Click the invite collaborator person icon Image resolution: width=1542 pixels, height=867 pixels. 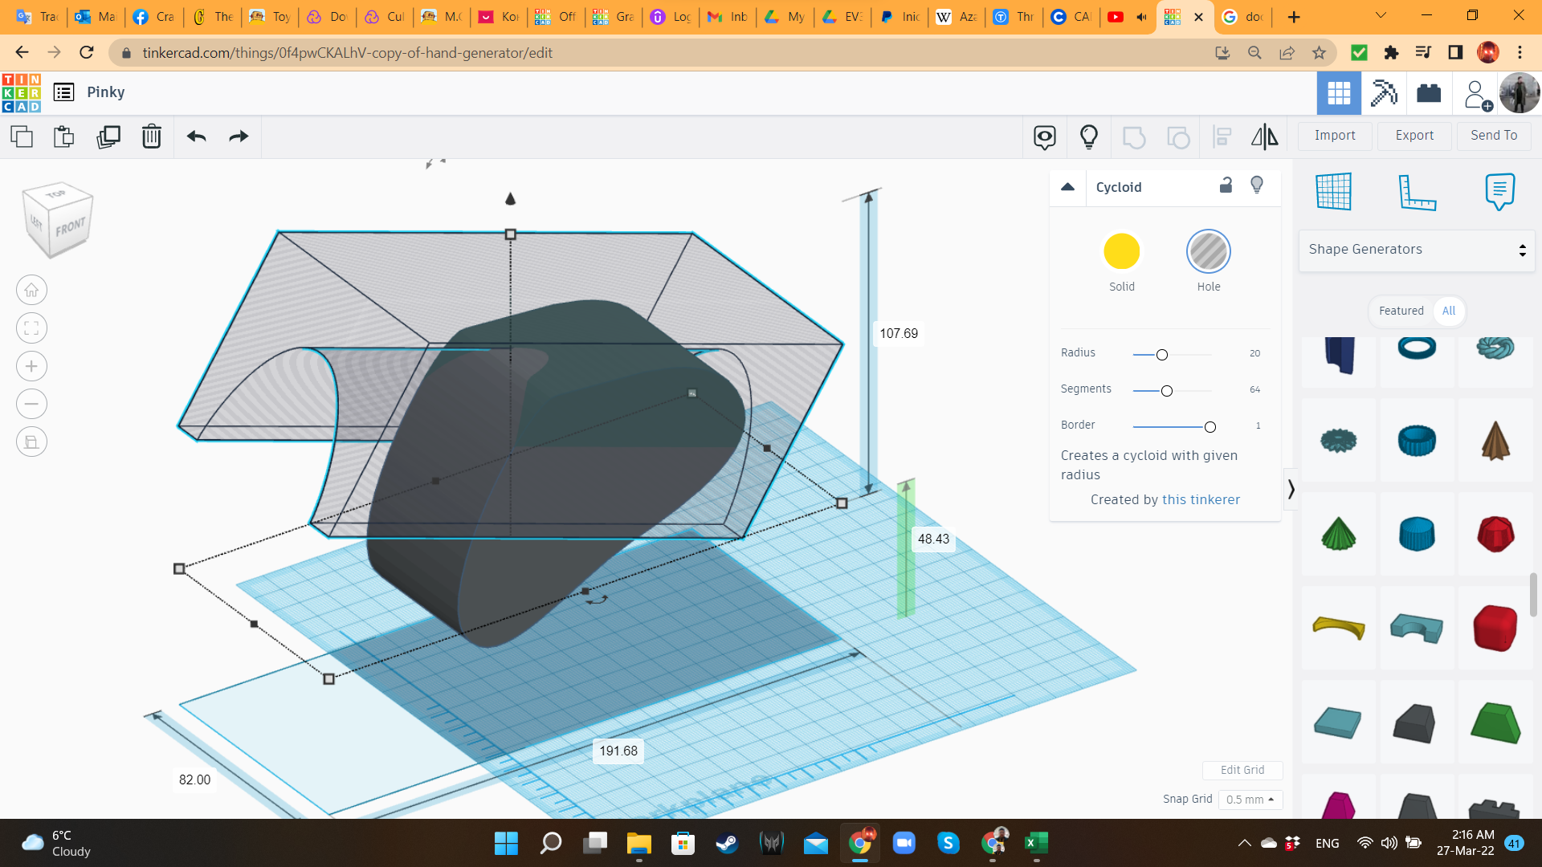click(1476, 95)
